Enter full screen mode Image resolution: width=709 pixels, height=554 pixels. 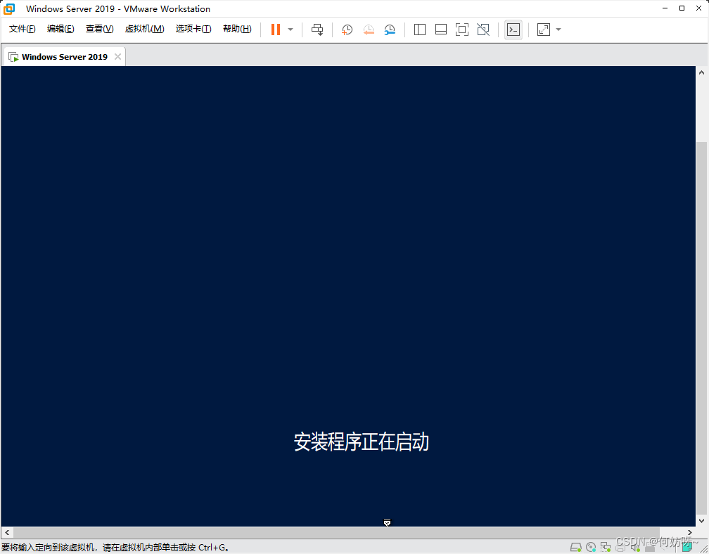461,30
